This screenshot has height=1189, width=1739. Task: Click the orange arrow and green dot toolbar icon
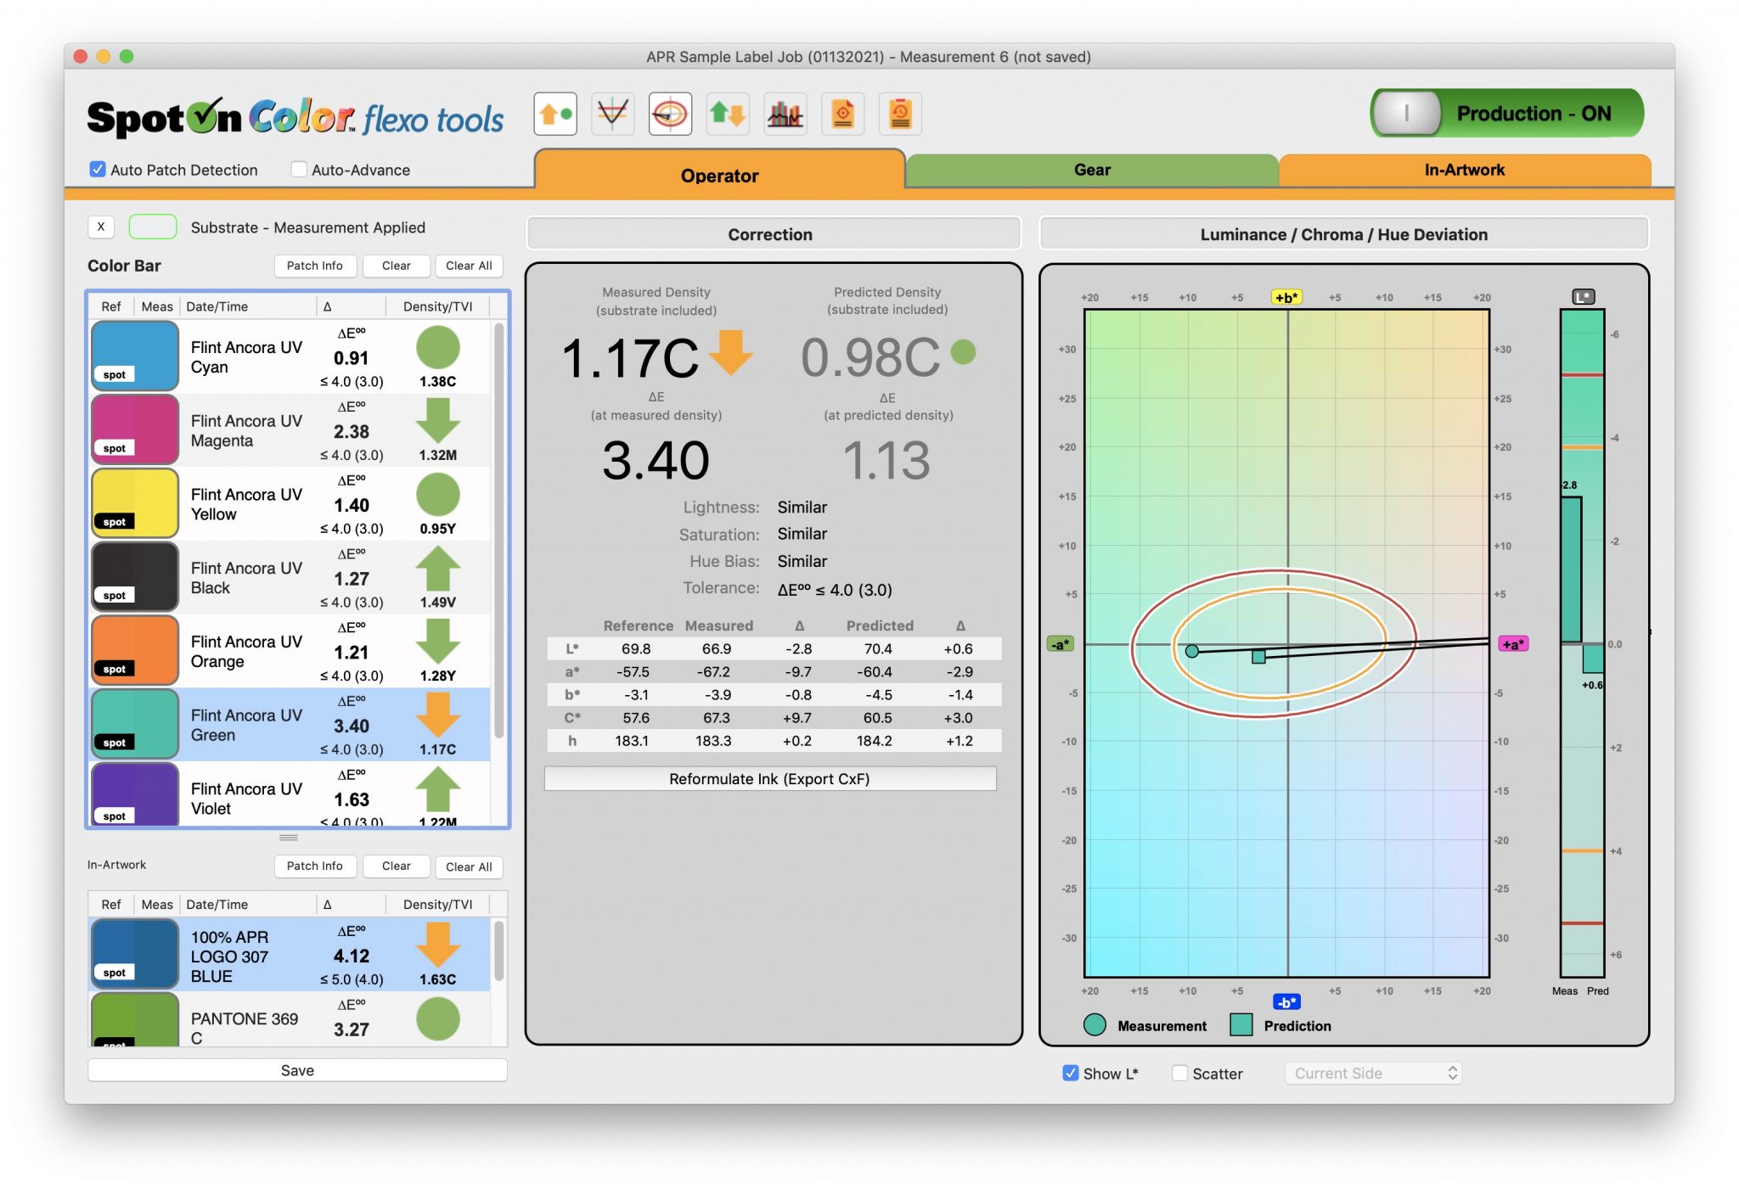tap(555, 114)
